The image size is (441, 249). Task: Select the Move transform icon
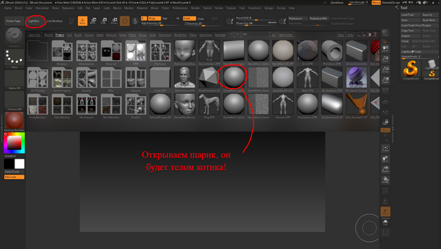pos(93,21)
